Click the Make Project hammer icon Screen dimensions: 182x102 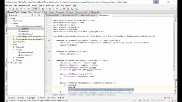[29, 9]
